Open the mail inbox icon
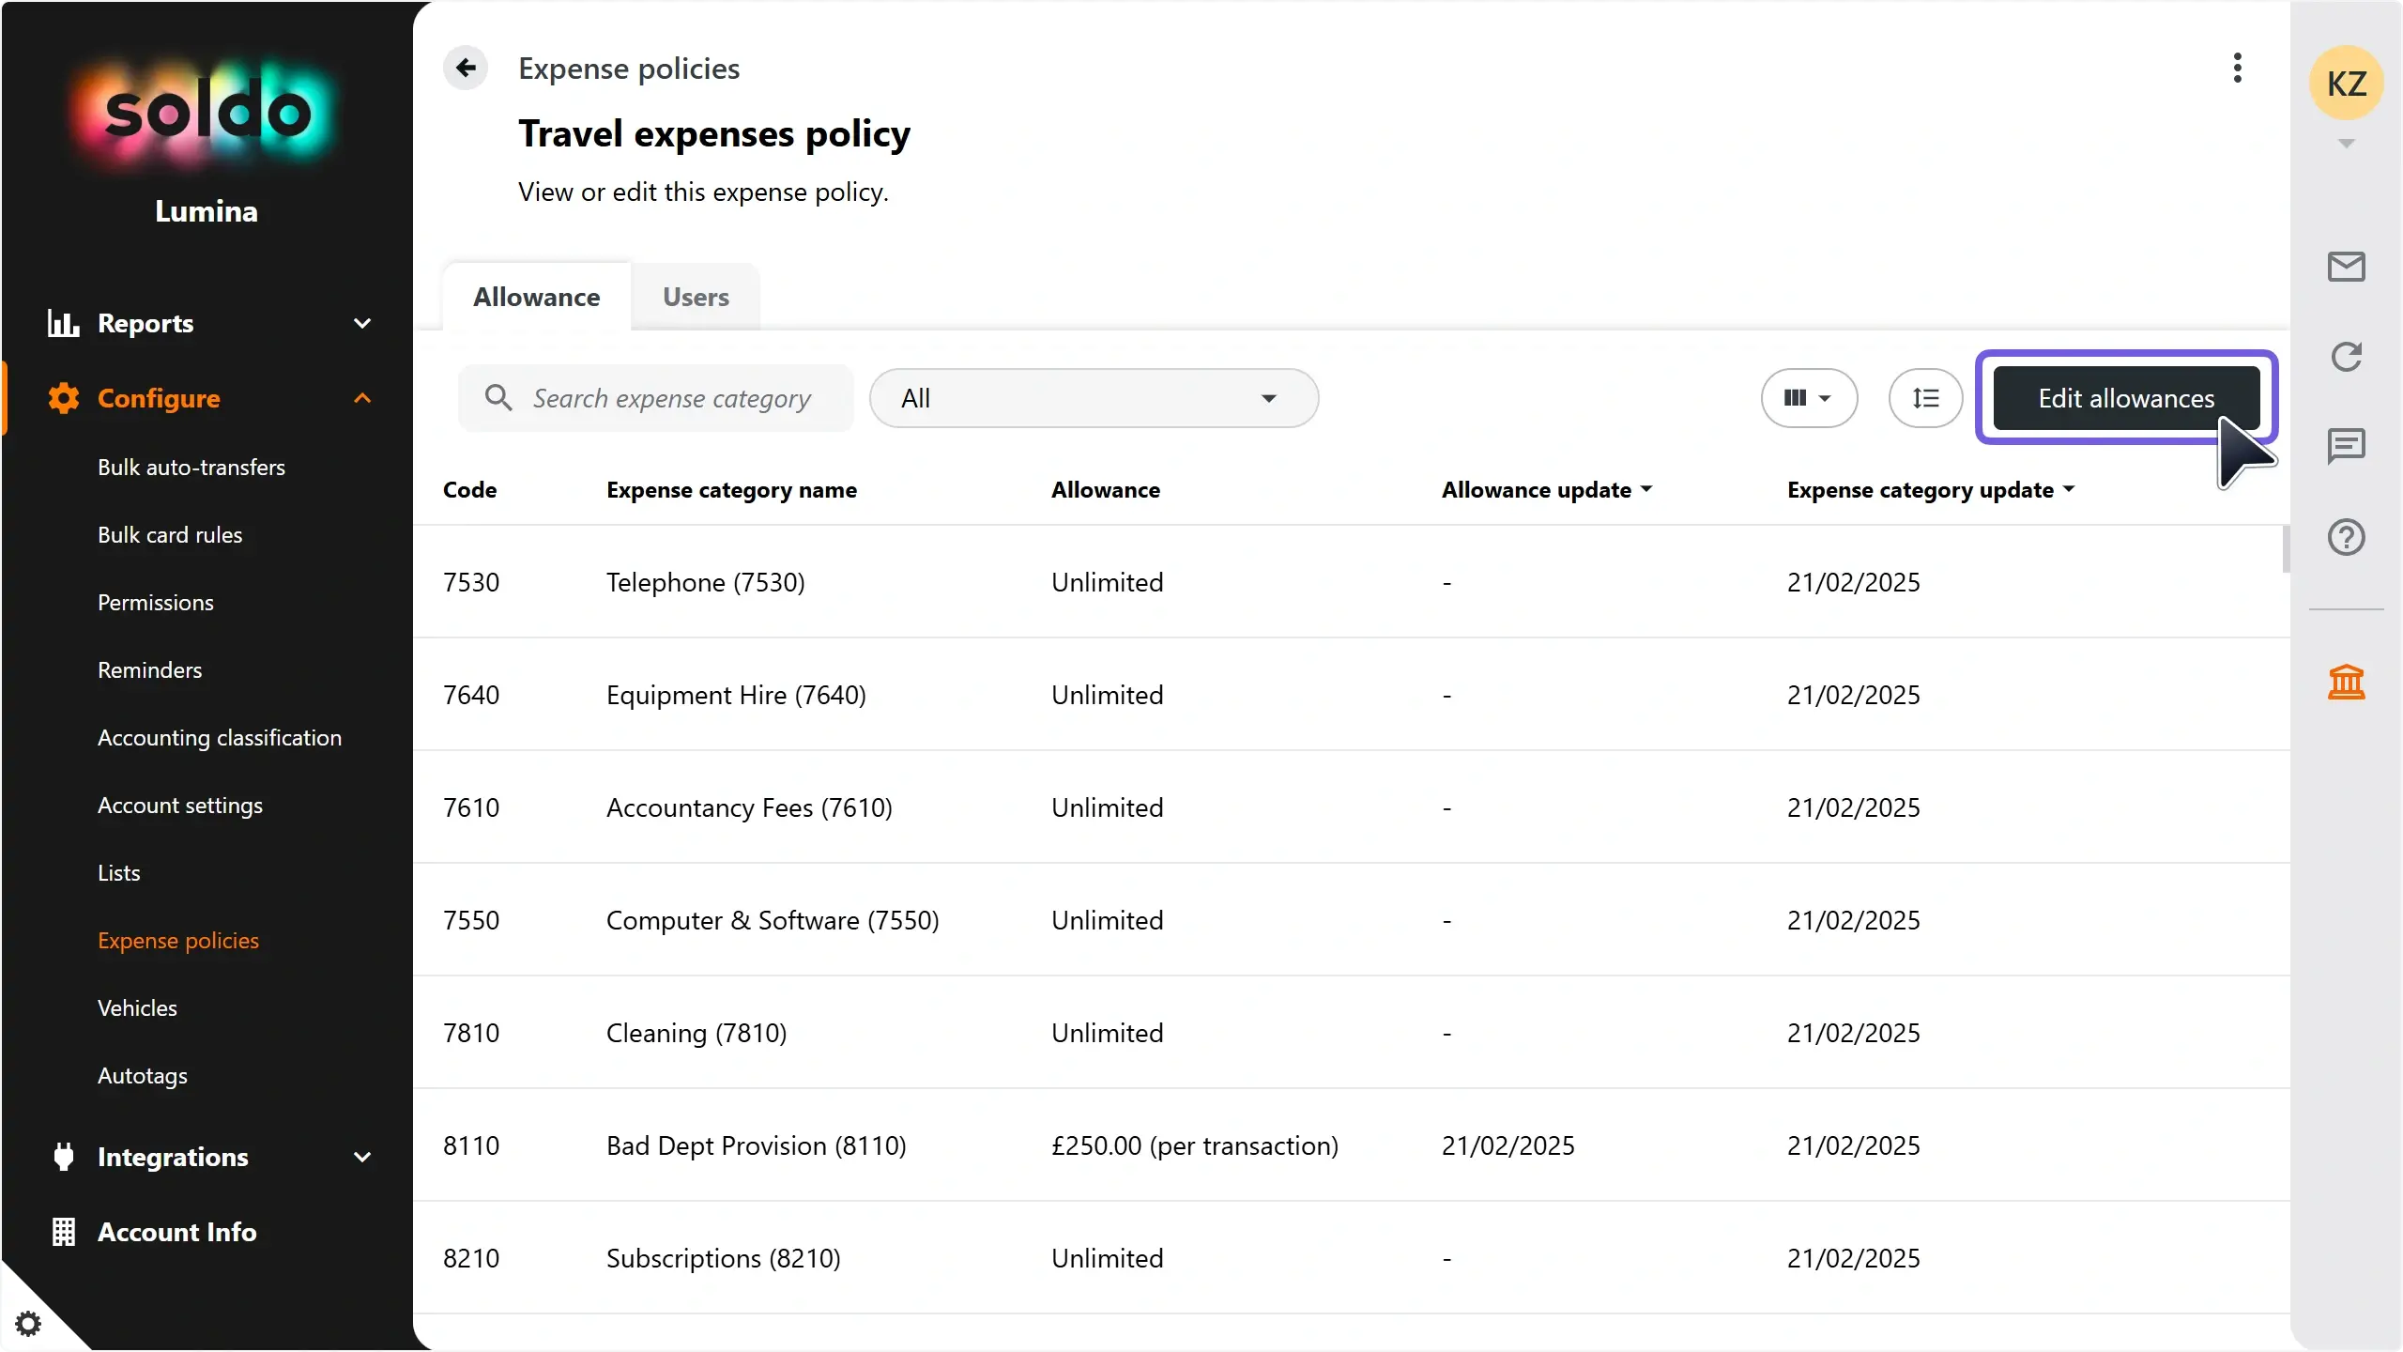The image size is (2403, 1352). 2347,267
